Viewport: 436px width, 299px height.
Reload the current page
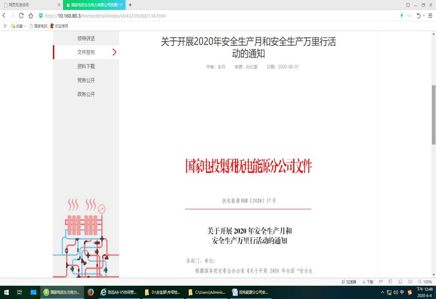[x=21, y=16]
